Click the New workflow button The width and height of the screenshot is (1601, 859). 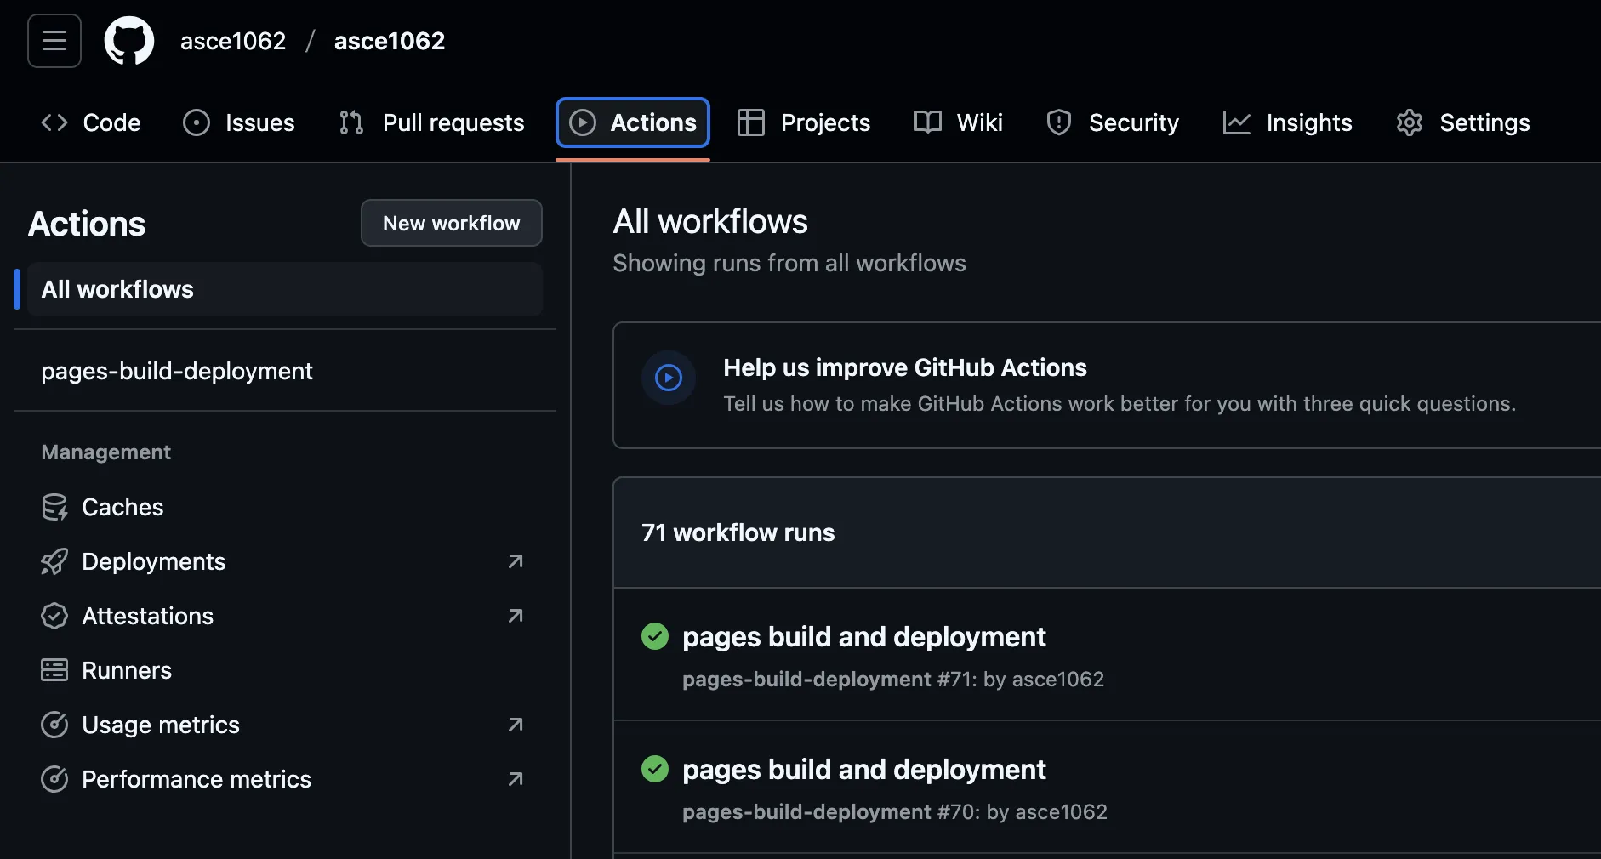(451, 223)
